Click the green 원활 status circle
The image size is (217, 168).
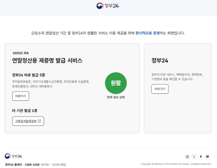[x=116, y=83]
